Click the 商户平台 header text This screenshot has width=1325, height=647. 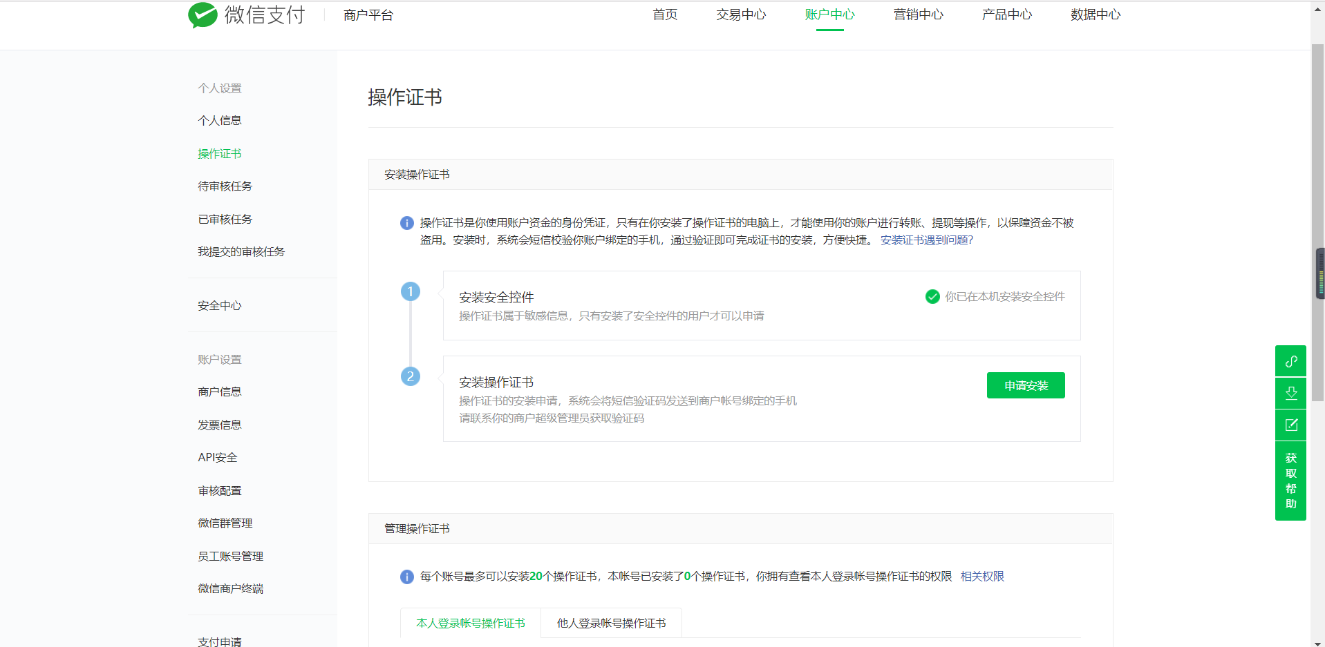(368, 15)
